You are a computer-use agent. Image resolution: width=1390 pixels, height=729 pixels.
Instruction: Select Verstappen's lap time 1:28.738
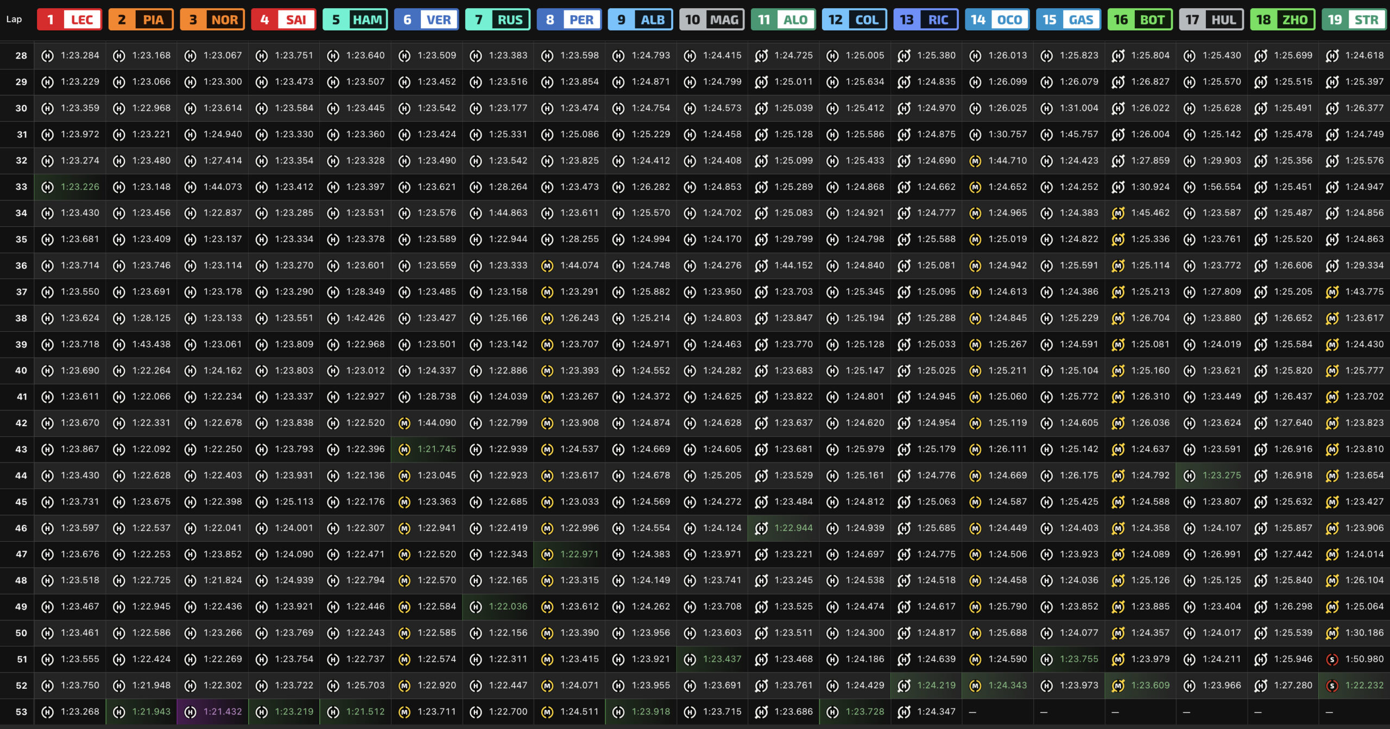[x=437, y=397]
